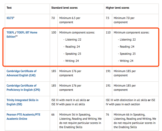The width and height of the screenshot is (162, 131).
Task: Follow the Trinity Integrated Skills in English link
Action: tap(22, 102)
